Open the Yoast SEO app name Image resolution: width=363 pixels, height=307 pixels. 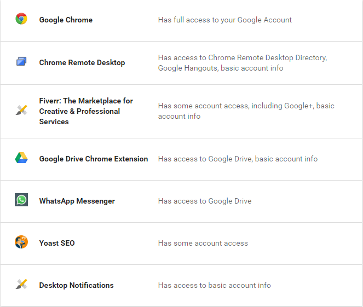(x=57, y=243)
